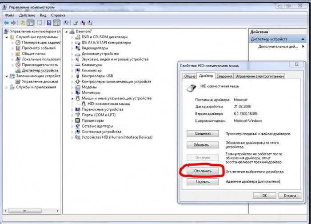Click the Update driver software toolbar icon
The image size is (311, 224).
click(x=76, y=22)
